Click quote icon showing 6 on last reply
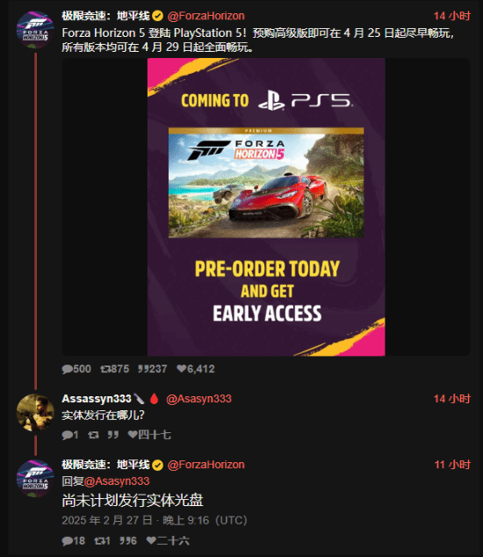Image resolution: width=483 pixels, height=557 pixels. (125, 541)
